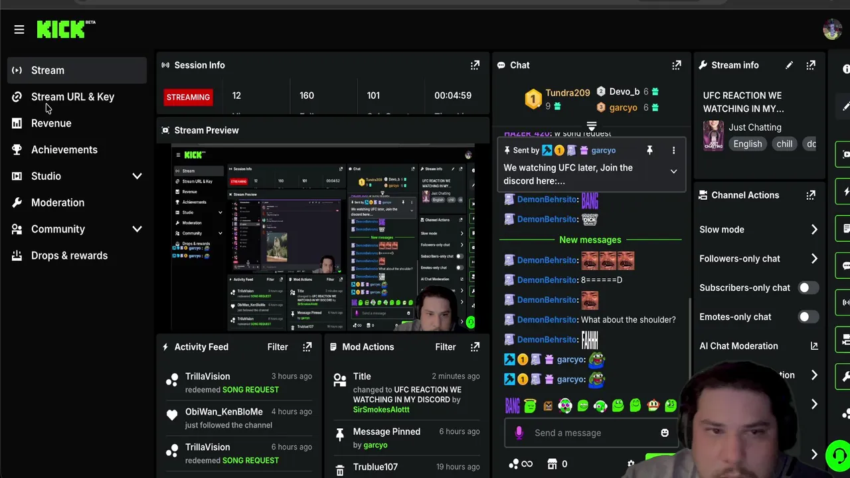The width and height of the screenshot is (850, 478).
Task: Click garcyo name in pinned message
Action: tap(604, 151)
